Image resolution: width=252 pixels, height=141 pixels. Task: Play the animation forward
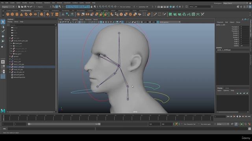tap(240, 117)
